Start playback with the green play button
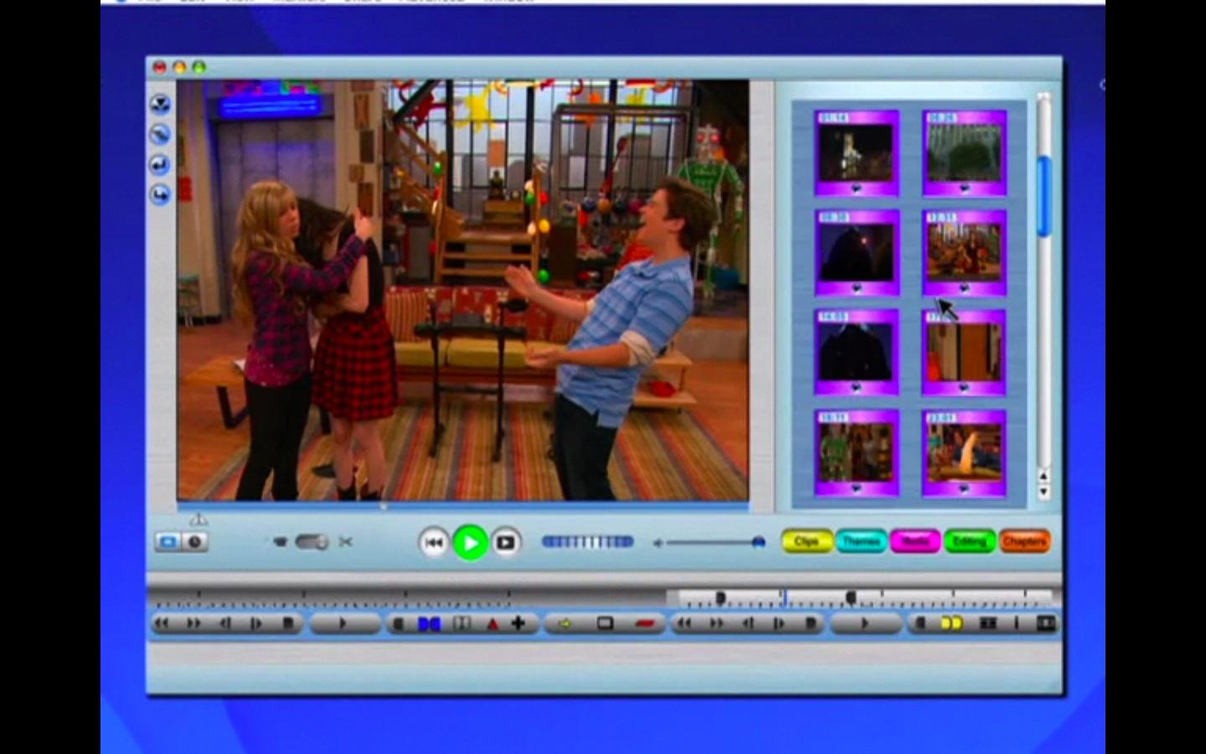The width and height of the screenshot is (1206, 754). 470,543
